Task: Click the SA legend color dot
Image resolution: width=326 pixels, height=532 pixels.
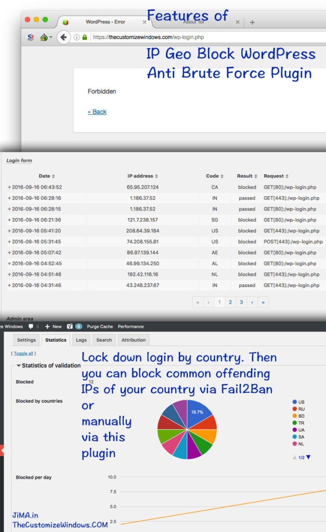Action: point(295,436)
